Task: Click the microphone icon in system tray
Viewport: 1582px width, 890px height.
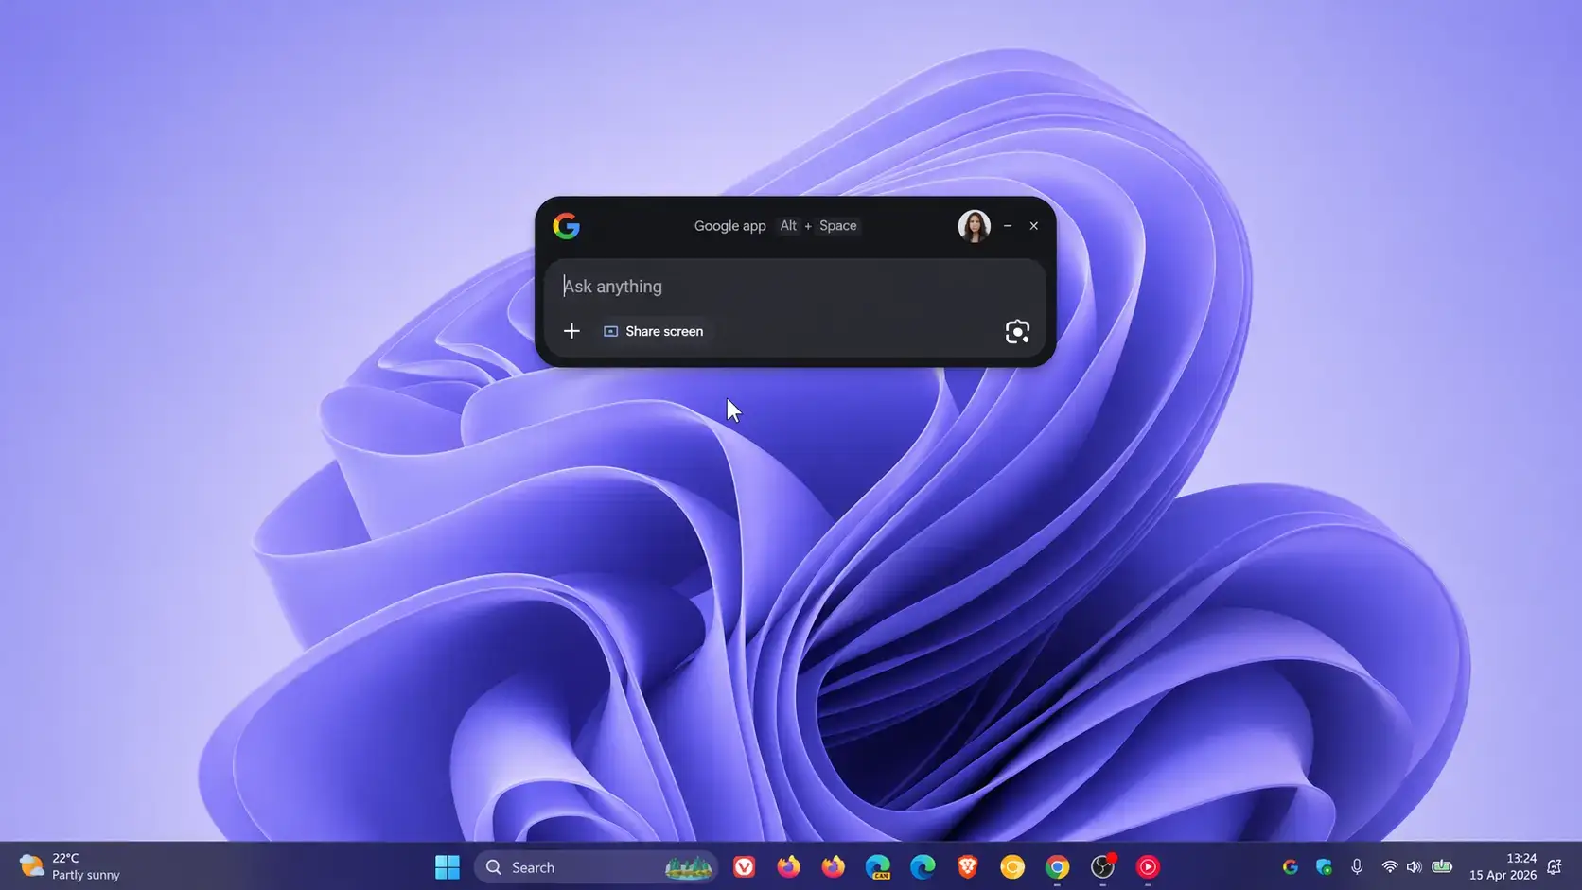Action: point(1357,866)
